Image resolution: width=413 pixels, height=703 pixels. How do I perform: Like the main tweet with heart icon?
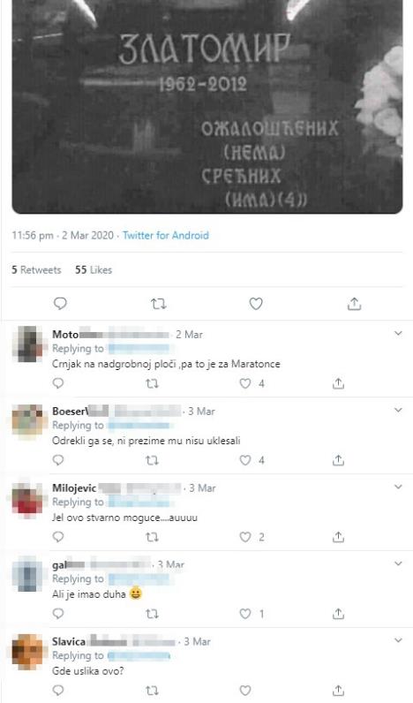tap(256, 305)
